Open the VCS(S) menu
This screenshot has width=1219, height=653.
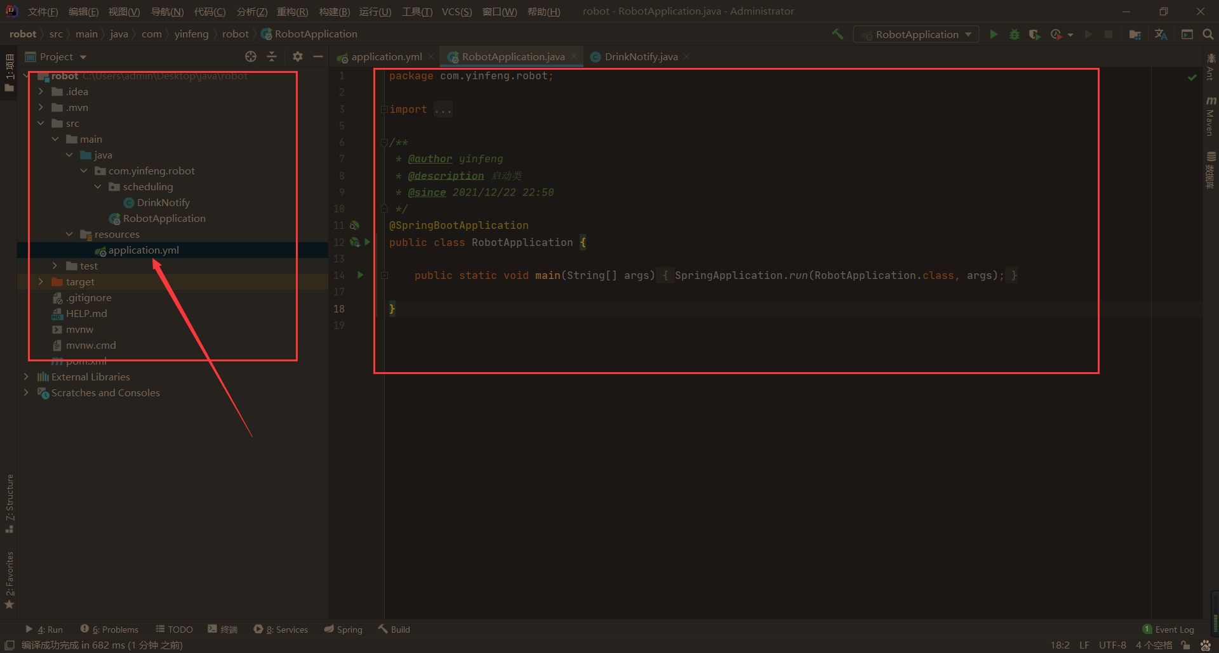click(456, 11)
